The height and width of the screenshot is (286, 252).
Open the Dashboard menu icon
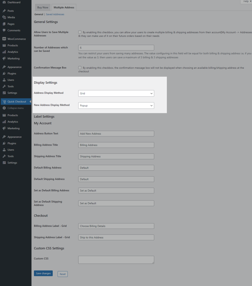4,2
